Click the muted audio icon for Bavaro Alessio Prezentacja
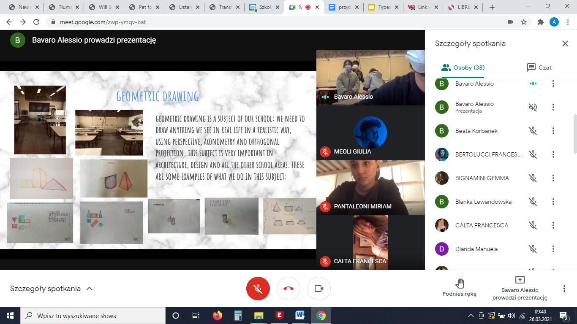This screenshot has height=324, width=577. pos(533,107)
